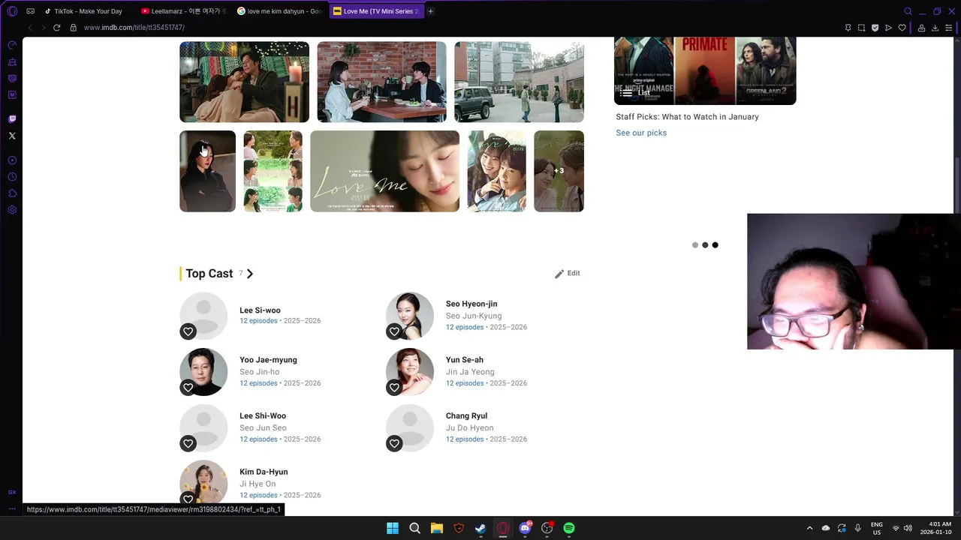Take a snapshot with the capture icon

click(861, 28)
